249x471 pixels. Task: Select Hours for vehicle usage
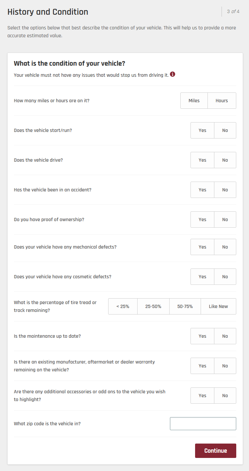click(x=222, y=101)
